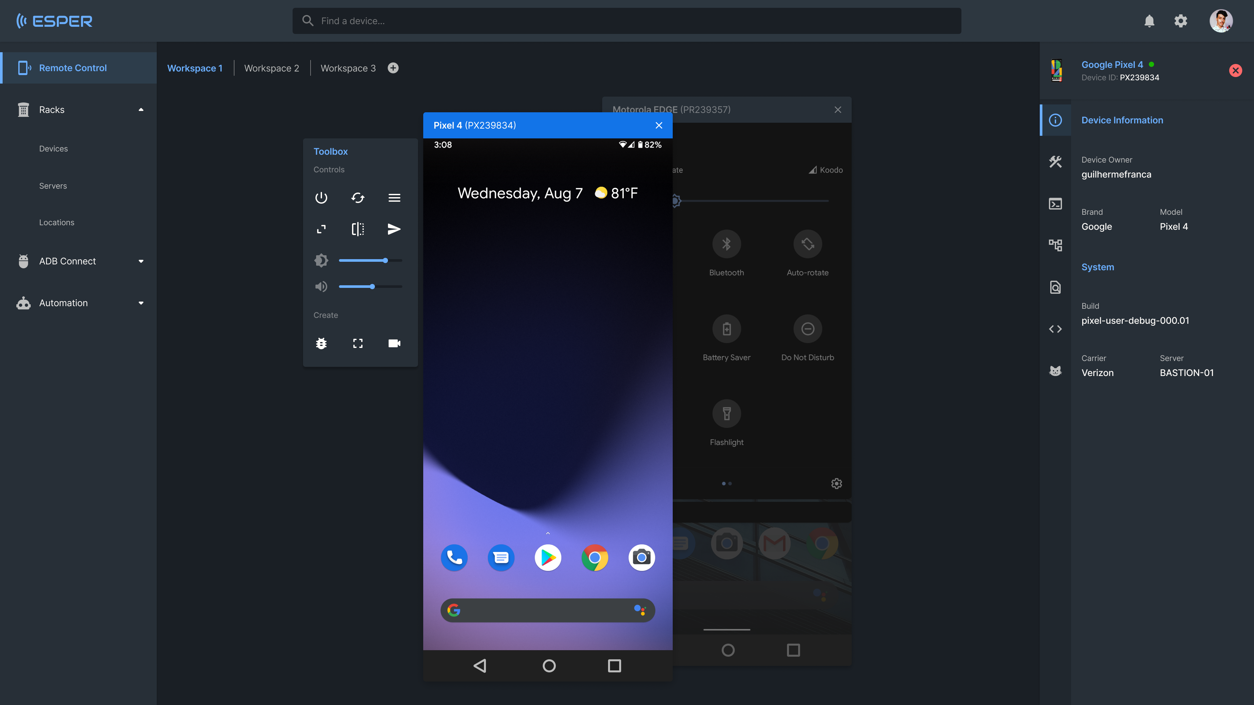Screen dimensions: 1254x705
Task: Toggle Auto-rotate tile on Motorola EDGE
Action: (x=808, y=244)
